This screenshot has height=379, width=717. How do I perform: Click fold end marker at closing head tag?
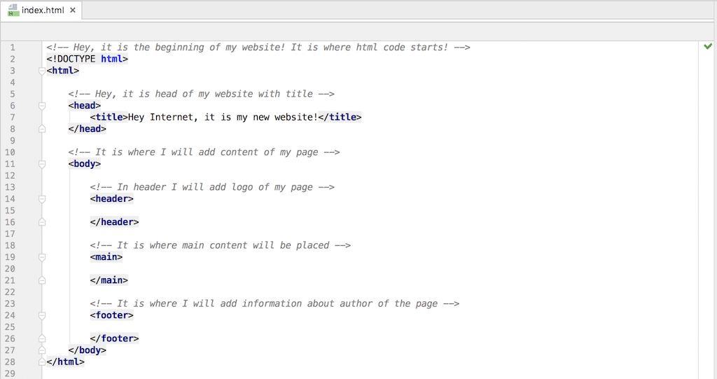tap(41, 129)
